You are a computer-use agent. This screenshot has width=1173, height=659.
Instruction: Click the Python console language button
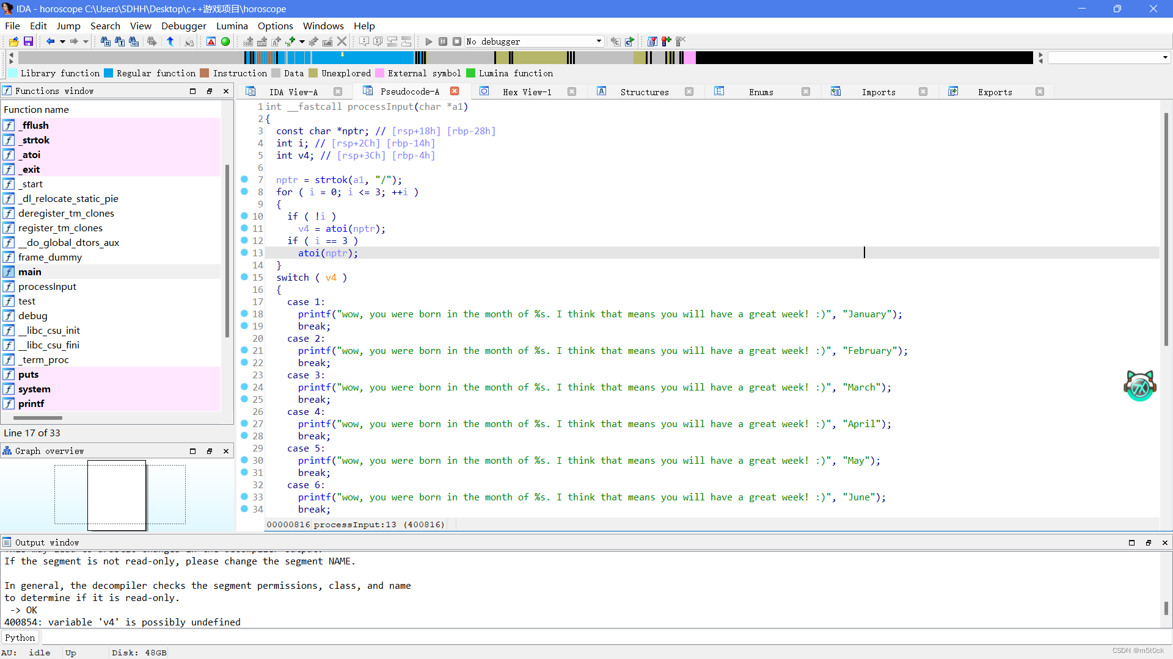pyautogui.click(x=20, y=638)
